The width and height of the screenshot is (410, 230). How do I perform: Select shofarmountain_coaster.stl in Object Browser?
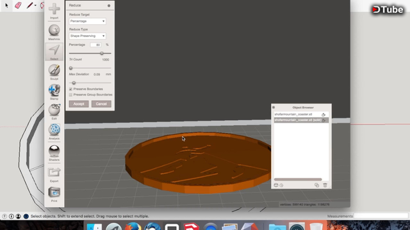[x=297, y=114]
